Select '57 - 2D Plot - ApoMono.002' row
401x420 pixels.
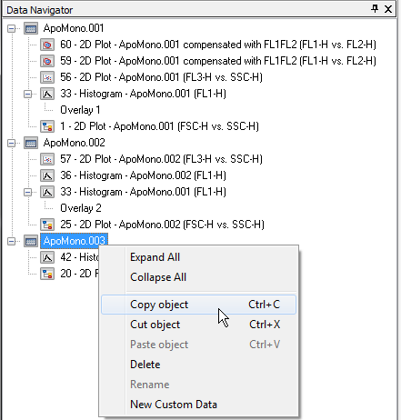[161, 159]
